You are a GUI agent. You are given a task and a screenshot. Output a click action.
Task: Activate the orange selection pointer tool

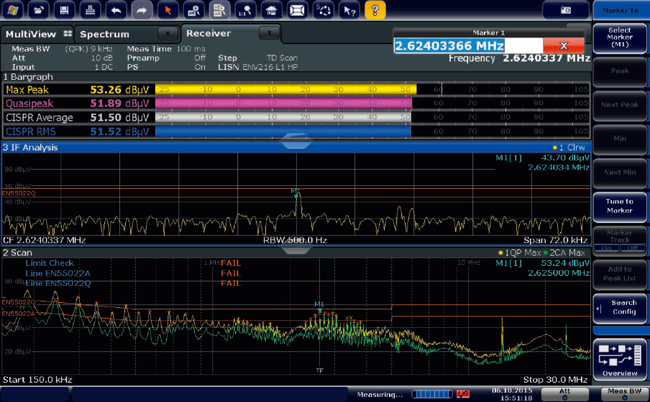click(x=168, y=9)
